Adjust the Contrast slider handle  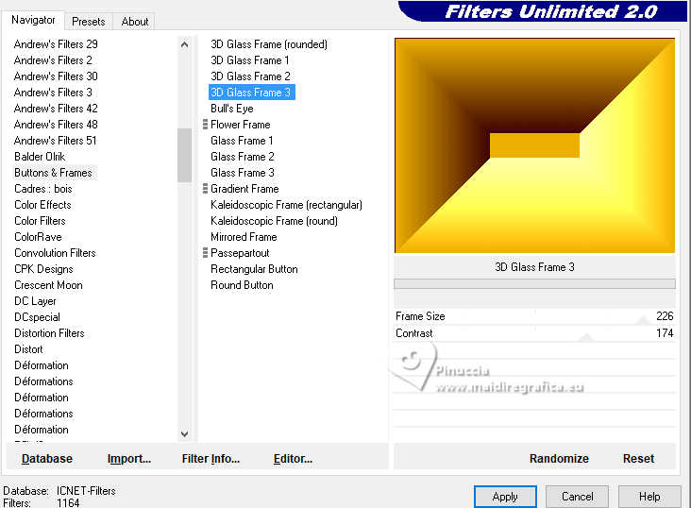586,338
